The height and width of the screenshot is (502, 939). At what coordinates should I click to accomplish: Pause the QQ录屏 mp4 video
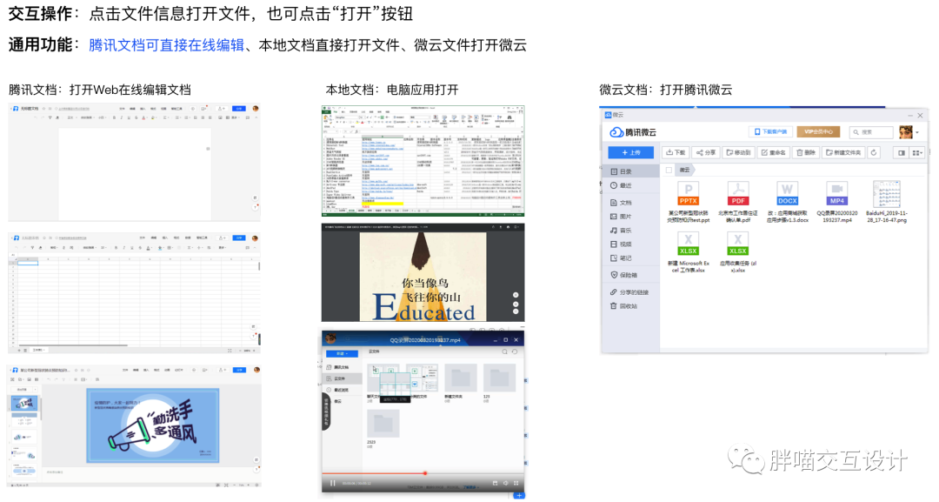coord(332,483)
